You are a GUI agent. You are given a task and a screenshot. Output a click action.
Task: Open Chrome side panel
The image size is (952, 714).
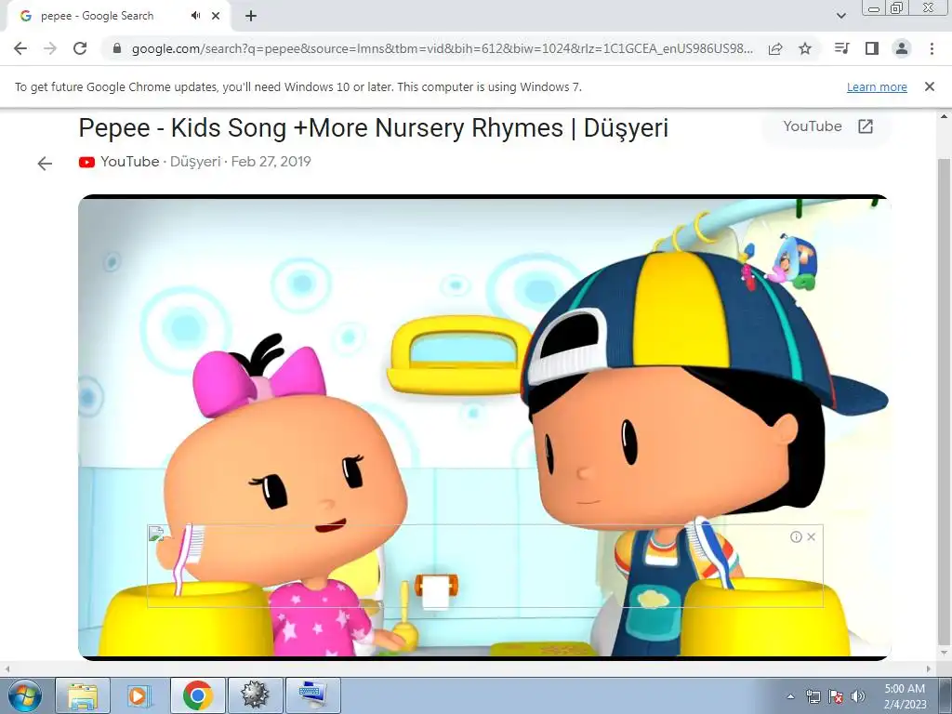[872, 48]
